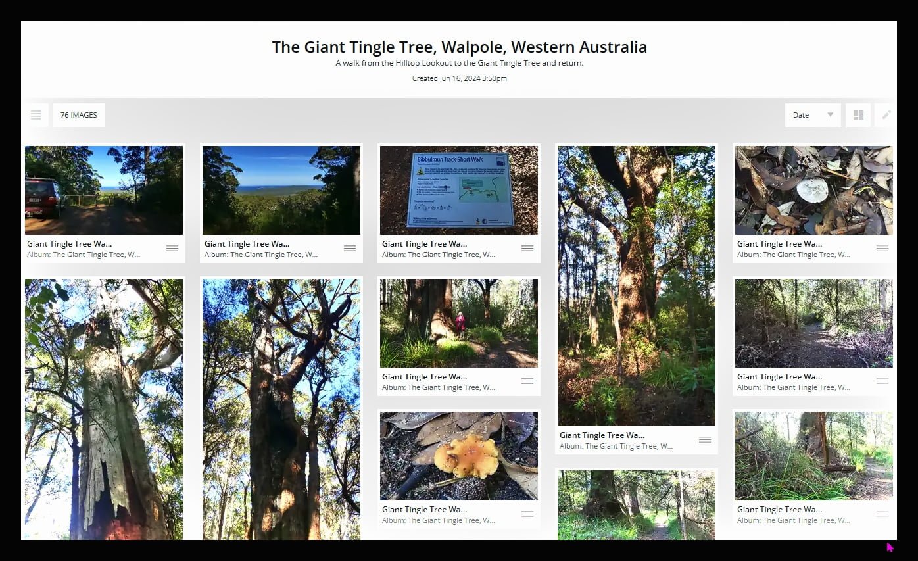Click the album link under the white mushroom photo
Image resolution: width=918 pixels, height=561 pixels.
click(x=793, y=255)
